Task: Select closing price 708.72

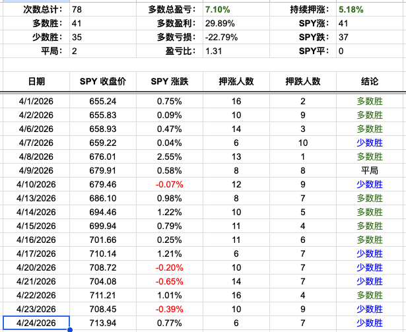Action: click(x=103, y=267)
